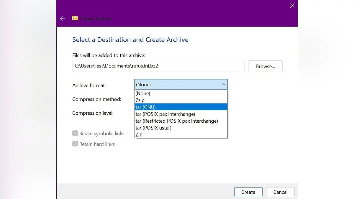Viewport: 354px width, 199px height.
Task: Click the Compression method label
Action: click(x=97, y=99)
